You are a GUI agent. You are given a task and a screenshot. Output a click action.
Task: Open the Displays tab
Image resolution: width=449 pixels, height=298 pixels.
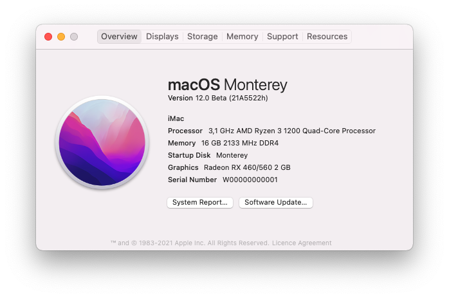click(x=162, y=37)
